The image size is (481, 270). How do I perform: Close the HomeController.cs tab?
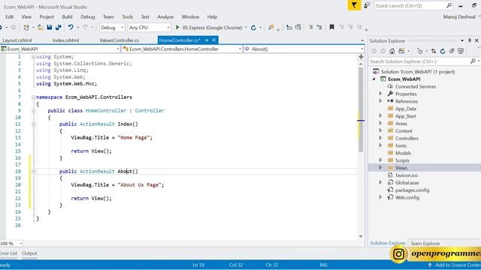[213, 40]
